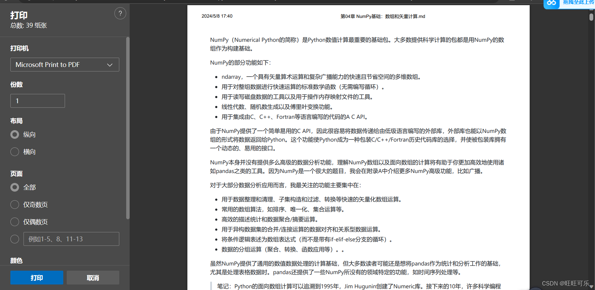This screenshot has height=290, width=595.
Task: Click the bullet 用于读写磁盘数据的工具
Action: point(298,97)
